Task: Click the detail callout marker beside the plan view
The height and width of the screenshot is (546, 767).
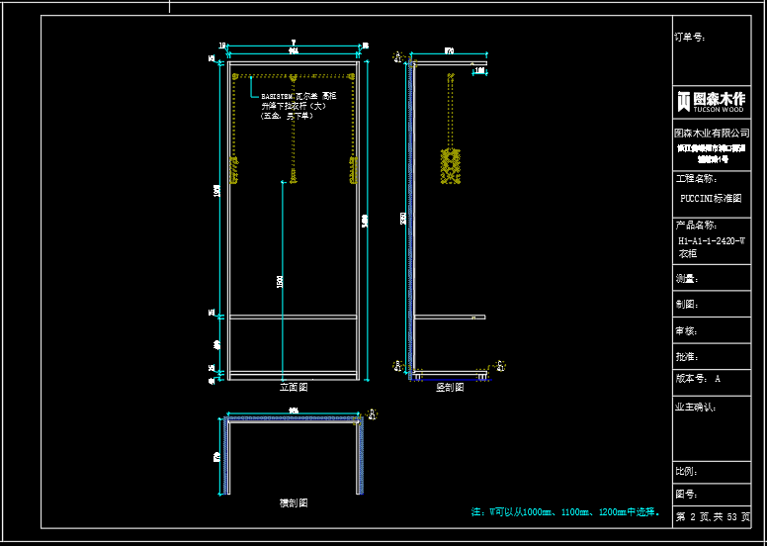Action: [x=373, y=414]
